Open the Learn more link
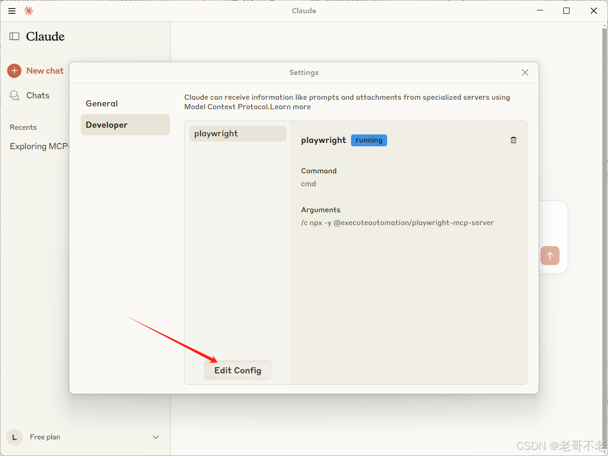Screen dimensions: 608x456 [x=291, y=107]
